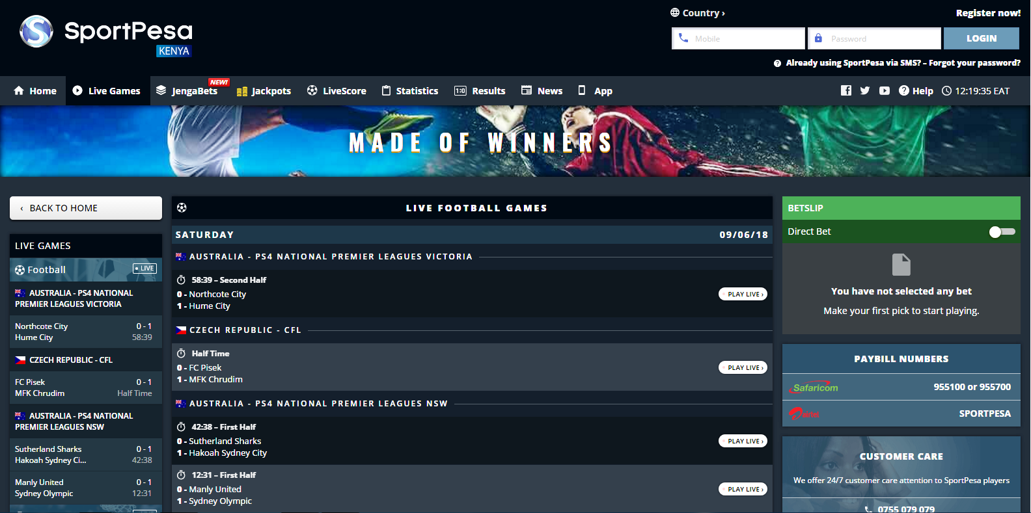Click the stopwatch icon for 12:31 First Half
Screen dimensions: 1031x513
182,475
